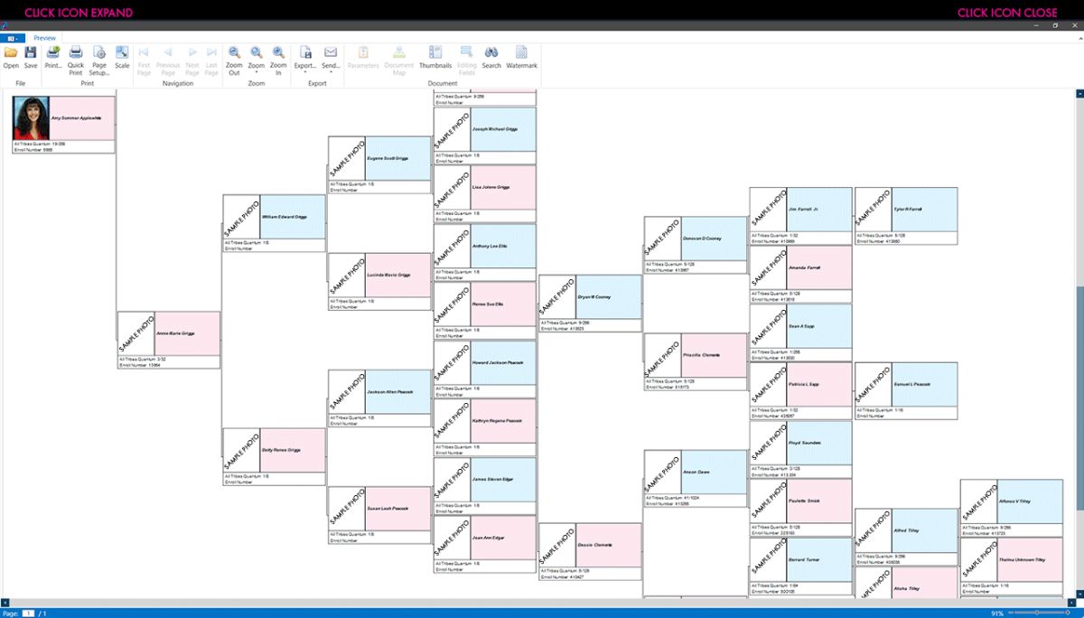Viewport: 1084px width, 618px height.
Task: Click the vertical scrollbar up arrow
Action: pyautogui.click(x=1079, y=93)
